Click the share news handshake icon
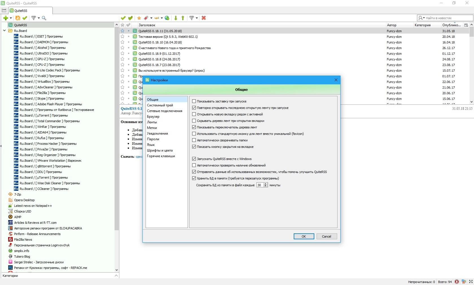 tap(157, 18)
